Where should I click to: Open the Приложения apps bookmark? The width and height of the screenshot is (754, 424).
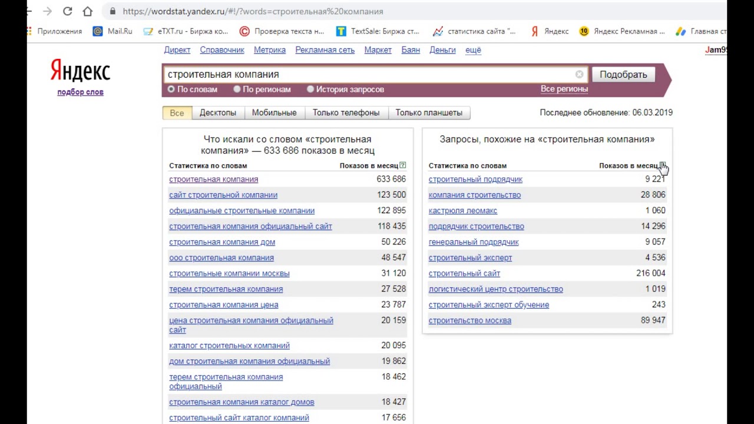[55, 31]
